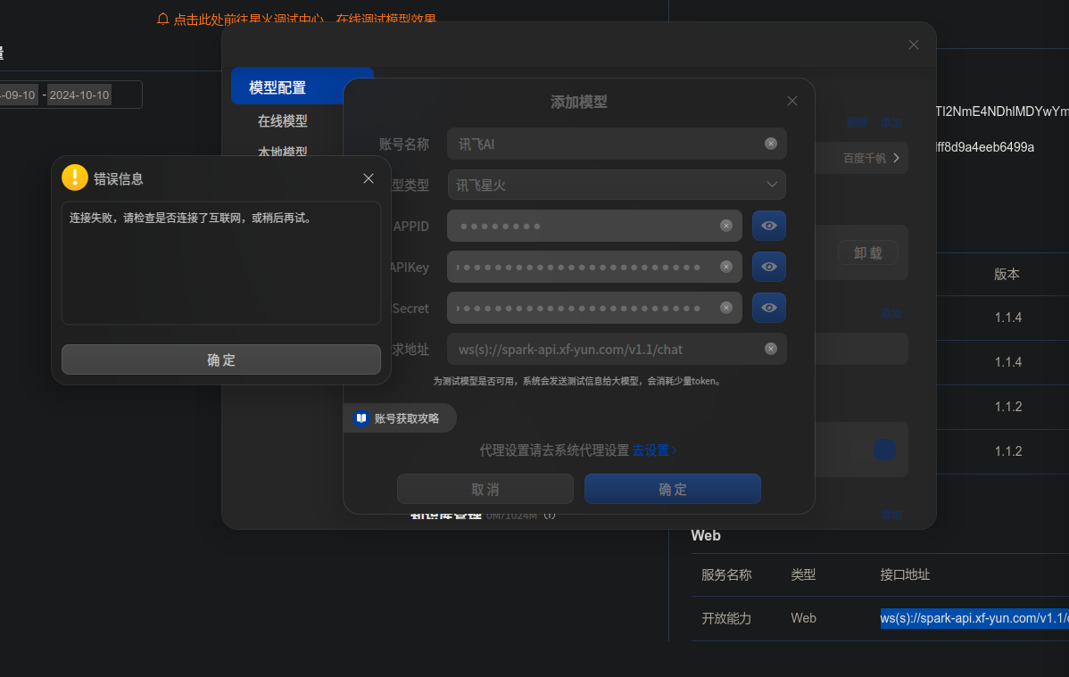Clear the 账号名称 field

pos(770,144)
